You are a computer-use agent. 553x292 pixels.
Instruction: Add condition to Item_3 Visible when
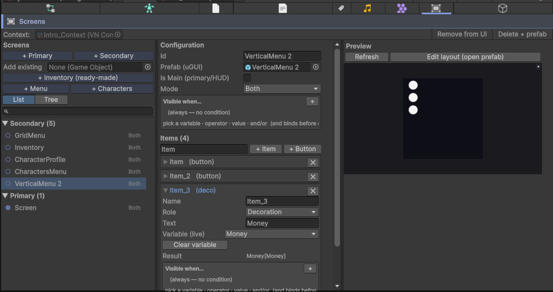[x=310, y=269]
